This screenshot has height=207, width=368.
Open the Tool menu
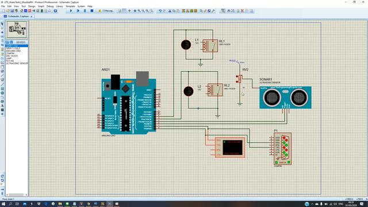pos(24,6)
